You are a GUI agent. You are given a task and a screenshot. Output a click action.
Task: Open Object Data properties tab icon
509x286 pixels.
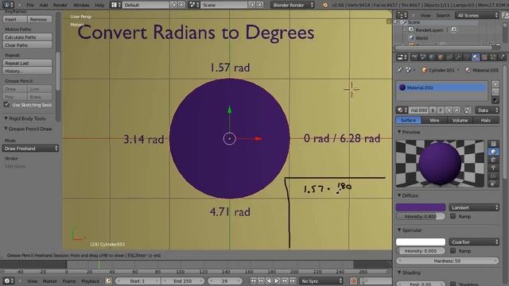point(467,57)
